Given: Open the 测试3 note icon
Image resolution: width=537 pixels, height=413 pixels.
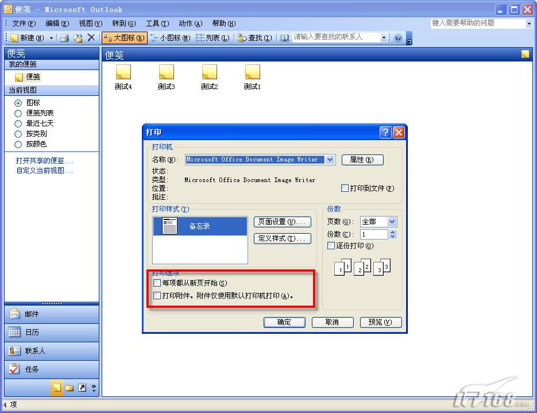Looking at the screenshot, I should (x=166, y=72).
